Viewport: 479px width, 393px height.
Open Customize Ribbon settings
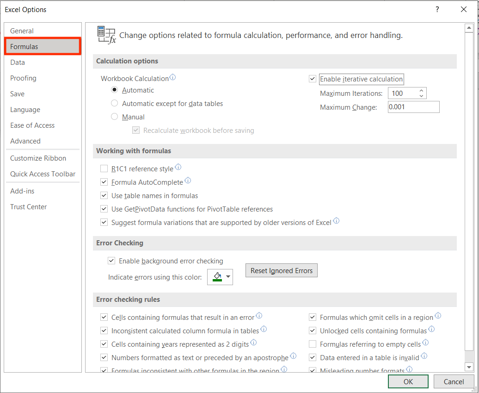point(43,158)
